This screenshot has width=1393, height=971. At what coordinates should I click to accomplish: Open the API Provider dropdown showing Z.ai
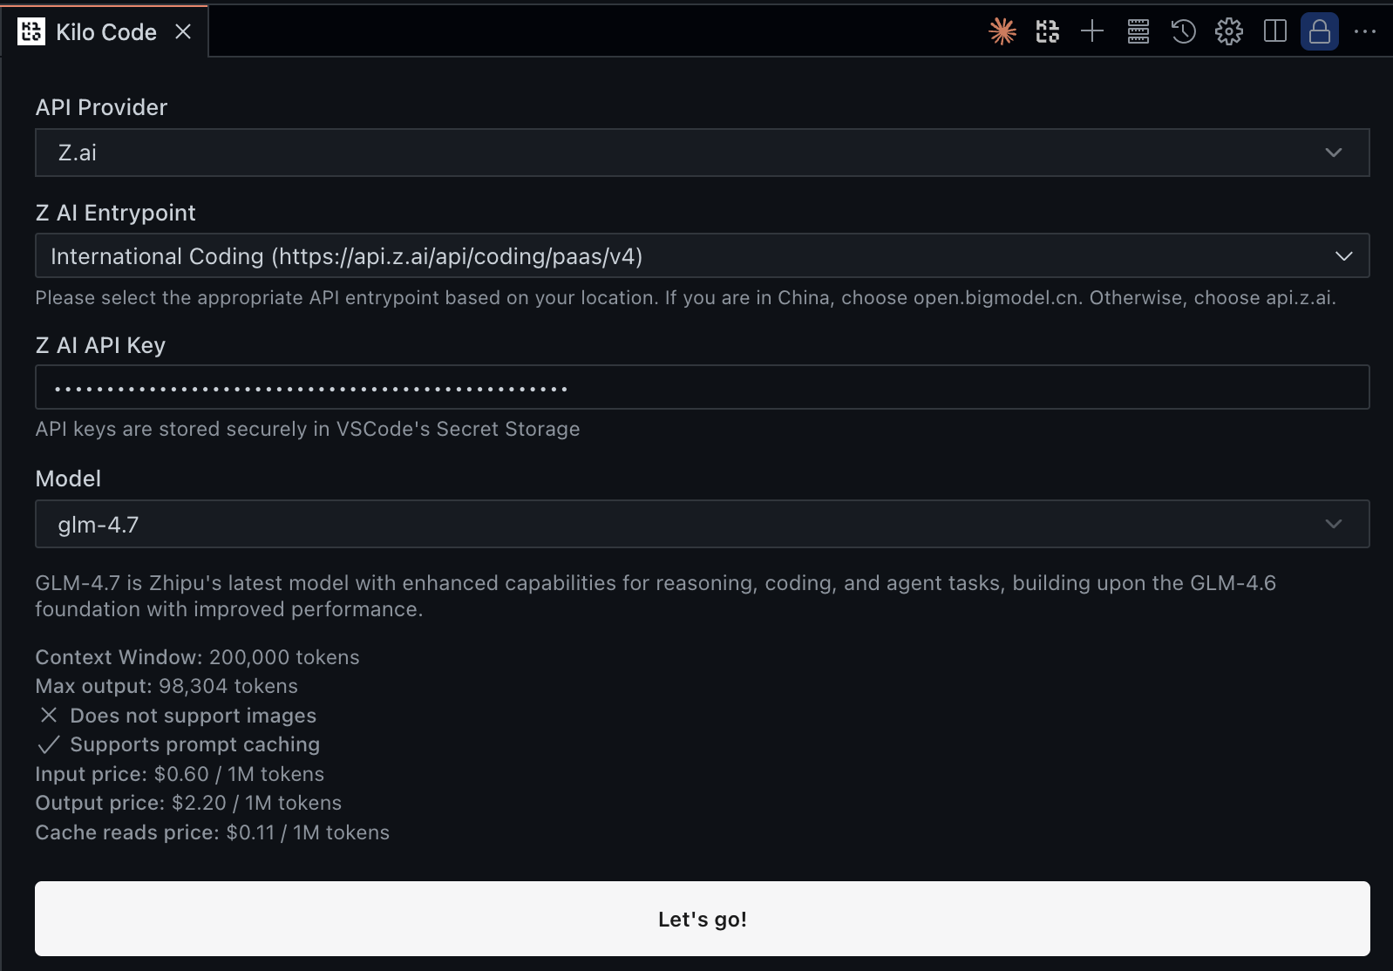703,153
